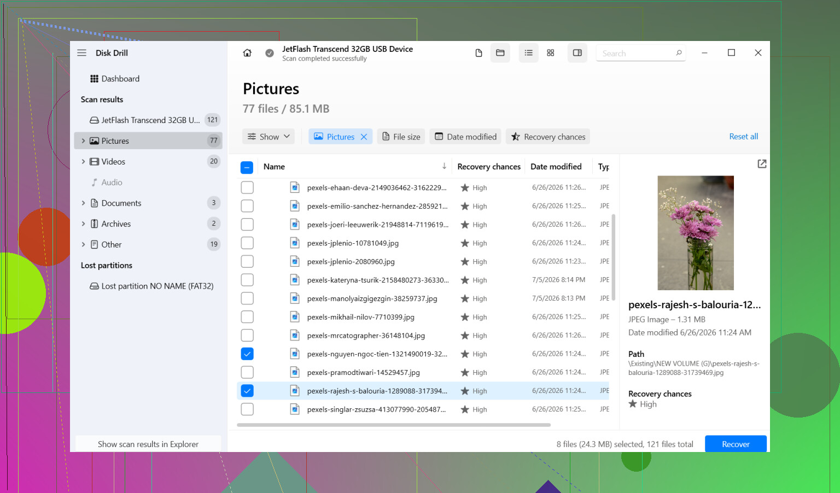Click the JetFlash Transcend drive icon in sidebar
The image size is (840, 493).
pyautogui.click(x=94, y=120)
